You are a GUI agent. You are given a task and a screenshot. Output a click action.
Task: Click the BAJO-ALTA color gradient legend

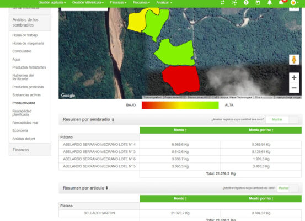point(180,105)
